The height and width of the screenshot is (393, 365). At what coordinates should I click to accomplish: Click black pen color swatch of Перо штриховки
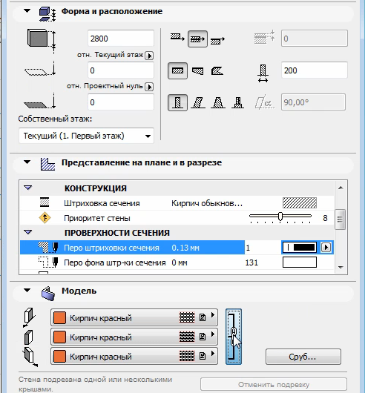tap(300, 248)
